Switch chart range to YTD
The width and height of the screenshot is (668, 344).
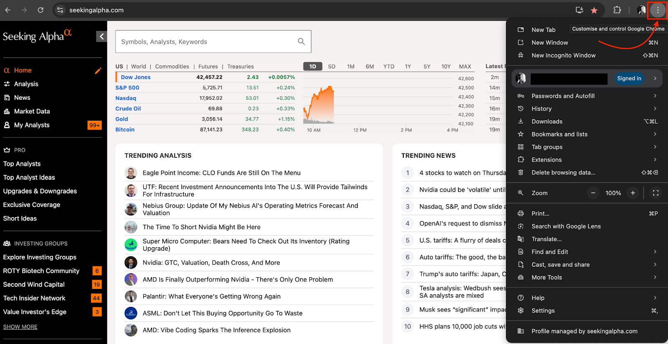(x=389, y=66)
